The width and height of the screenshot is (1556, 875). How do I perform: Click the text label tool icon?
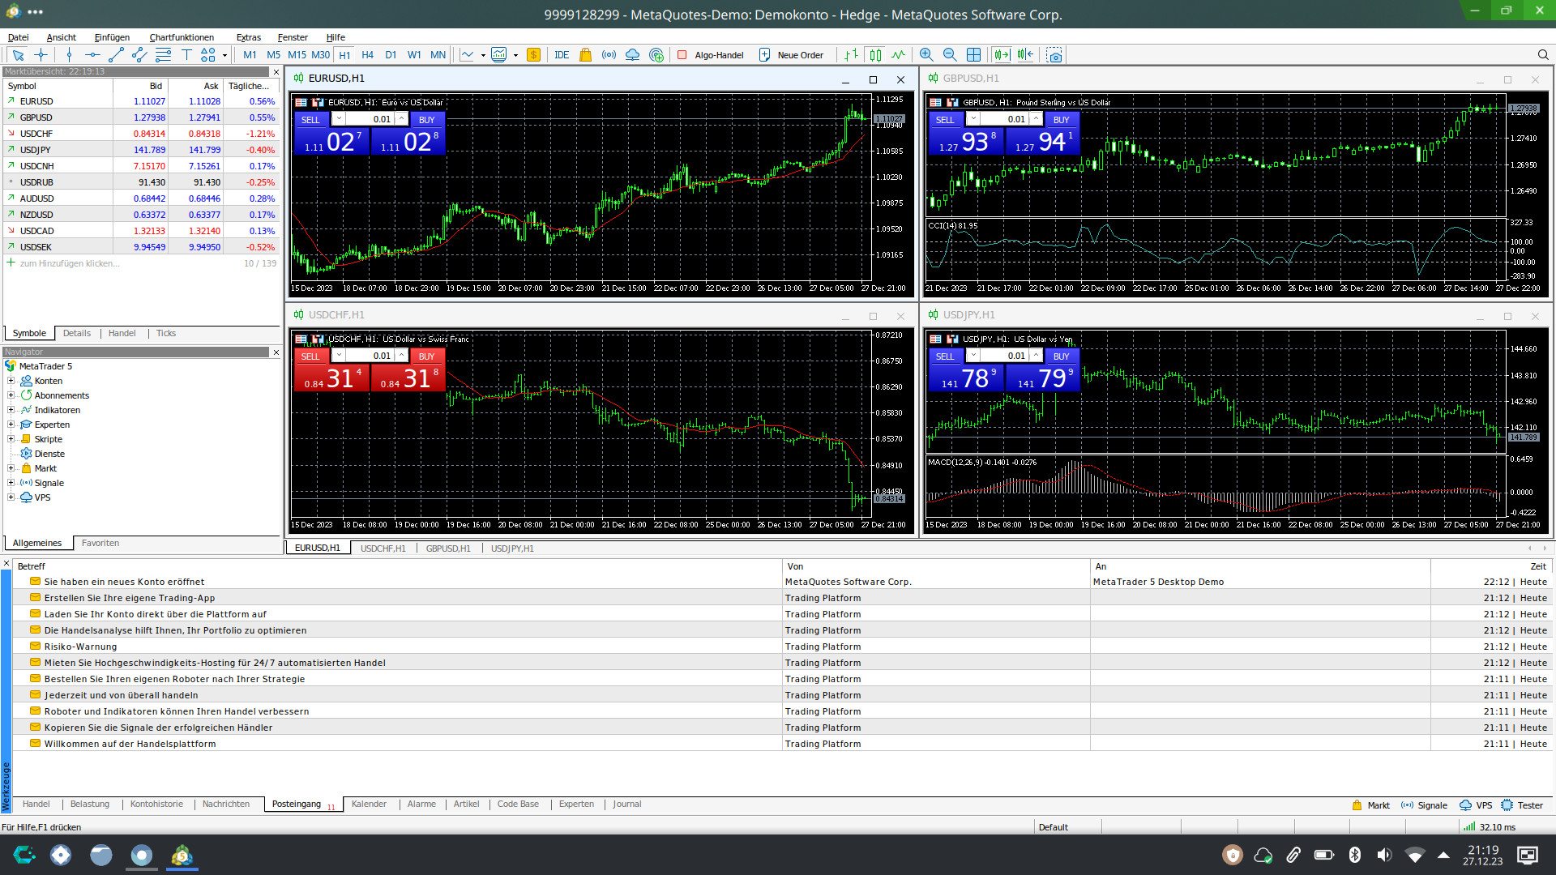click(x=186, y=55)
